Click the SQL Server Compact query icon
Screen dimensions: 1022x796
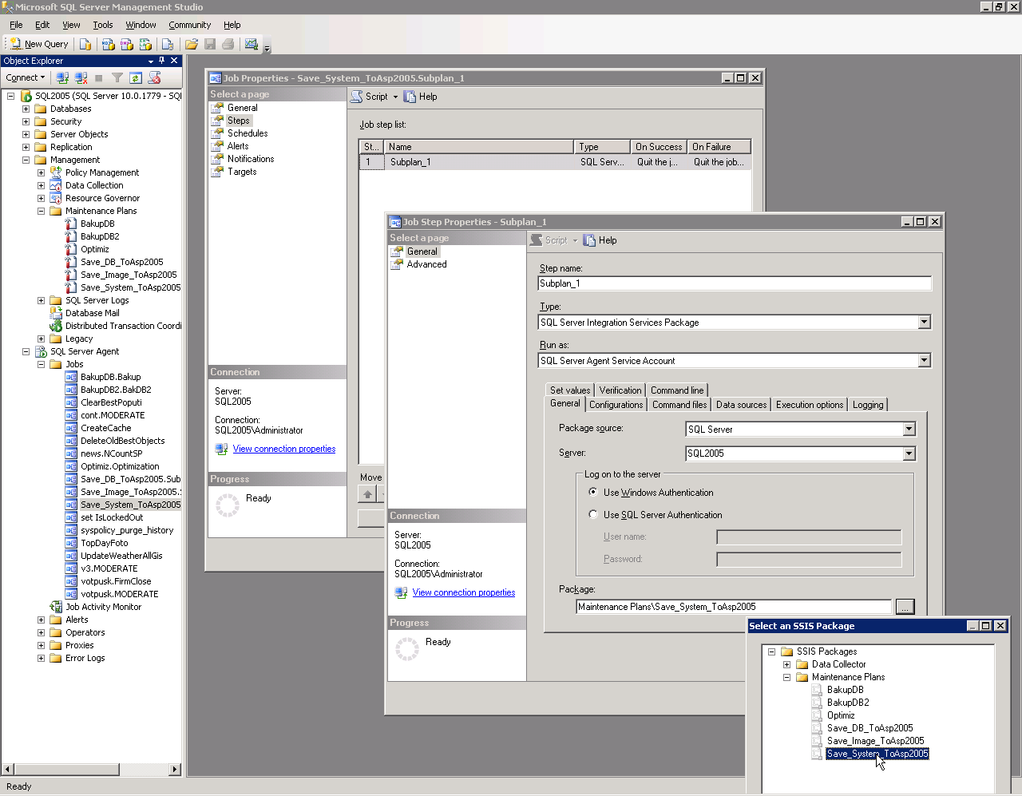pyautogui.click(x=168, y=44)
